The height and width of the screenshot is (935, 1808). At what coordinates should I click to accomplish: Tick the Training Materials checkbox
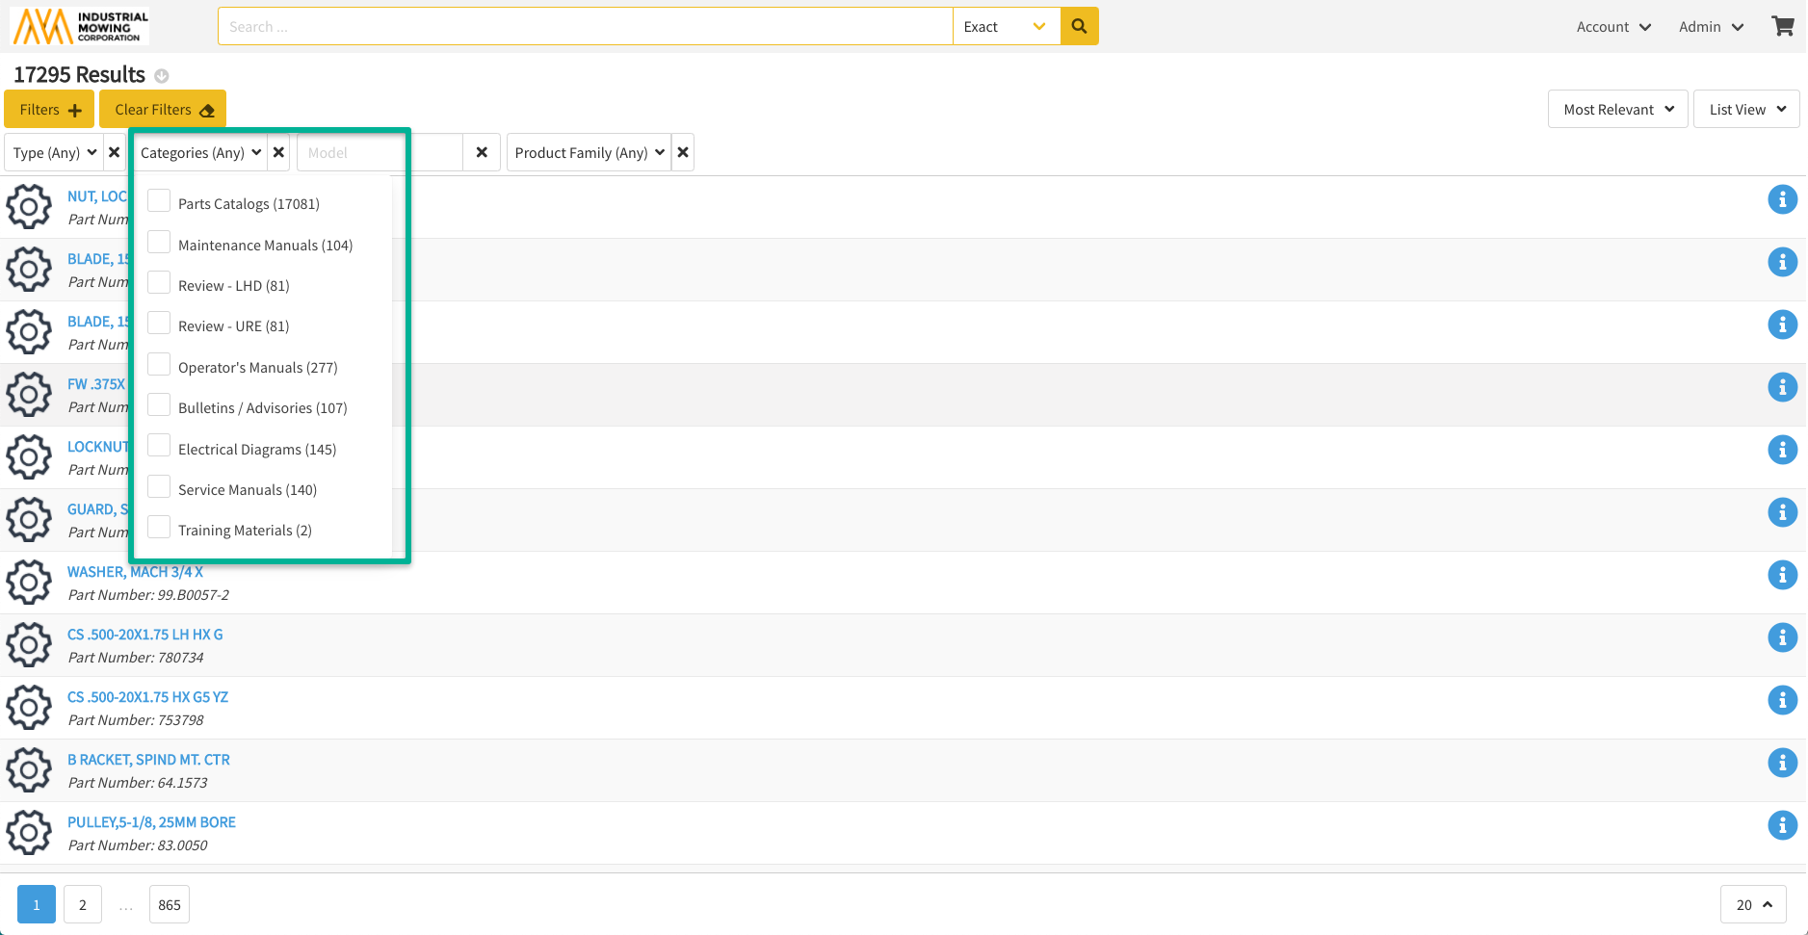[x=159, y=528]
